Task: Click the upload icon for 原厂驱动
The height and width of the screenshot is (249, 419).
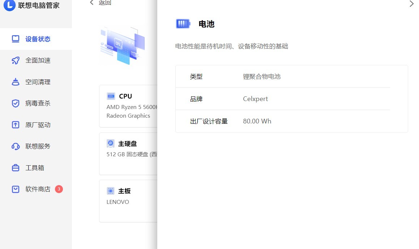Action: pos(16,125)
